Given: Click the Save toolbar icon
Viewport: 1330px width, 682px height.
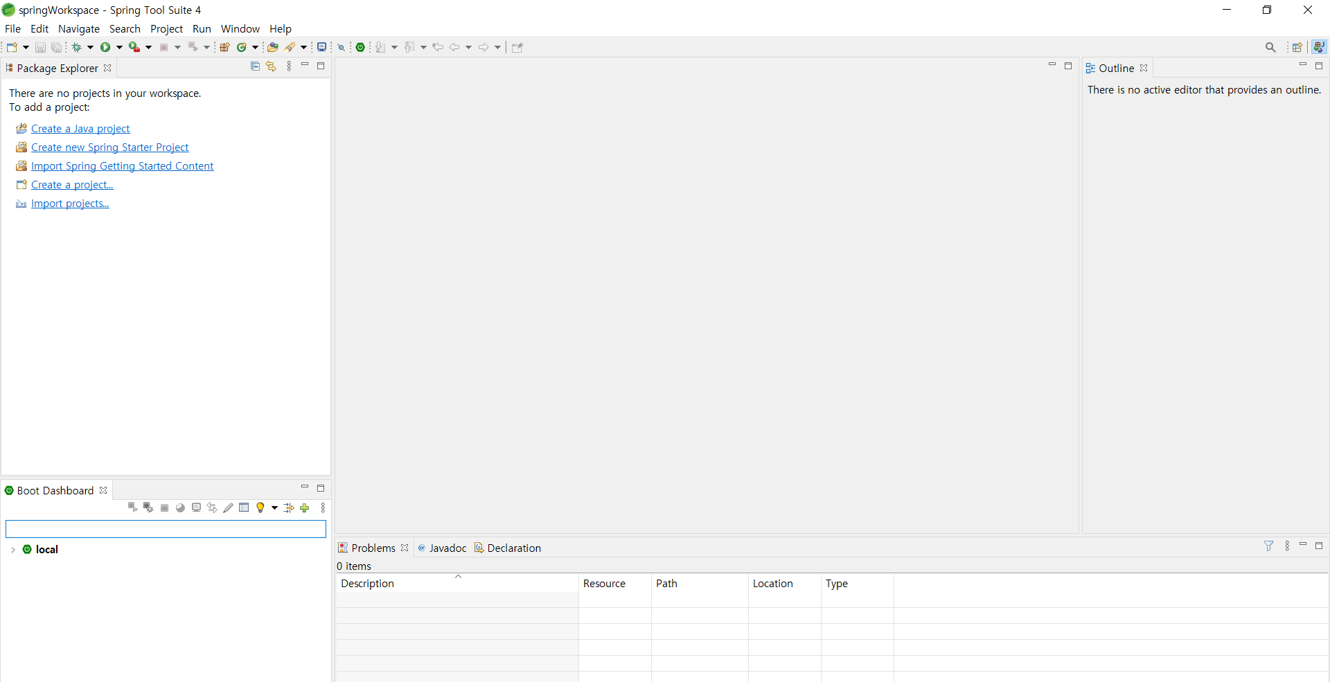Looking at the screenshot, I should (40, 47).
